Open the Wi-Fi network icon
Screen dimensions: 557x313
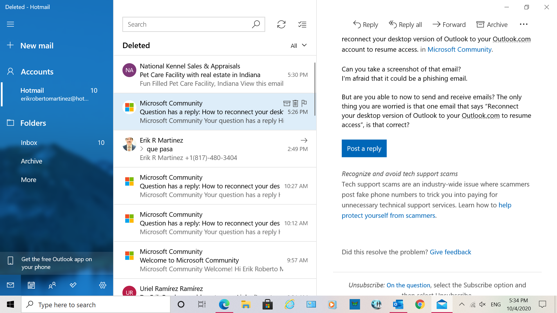point(473,304)
